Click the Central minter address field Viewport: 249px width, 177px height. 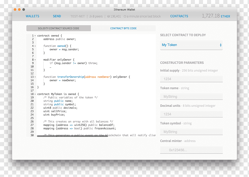point(191,150)
